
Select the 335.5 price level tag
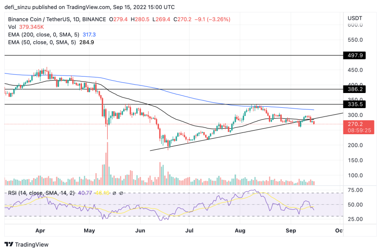[x=354, y=104]
